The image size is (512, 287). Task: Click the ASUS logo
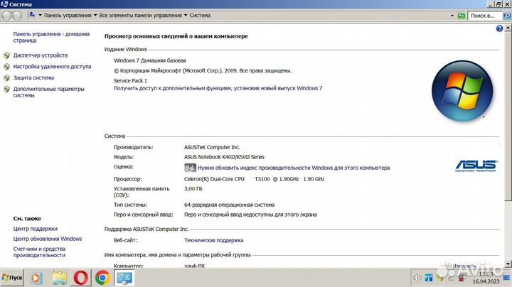coord(476,166)
